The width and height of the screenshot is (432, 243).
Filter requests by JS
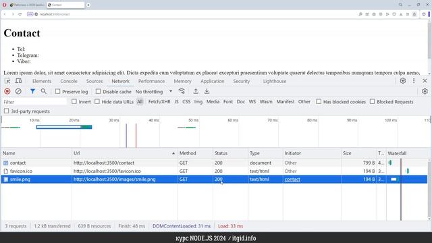[176, 102]
